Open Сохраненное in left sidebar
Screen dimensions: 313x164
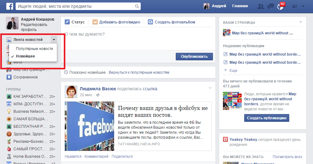26,77
